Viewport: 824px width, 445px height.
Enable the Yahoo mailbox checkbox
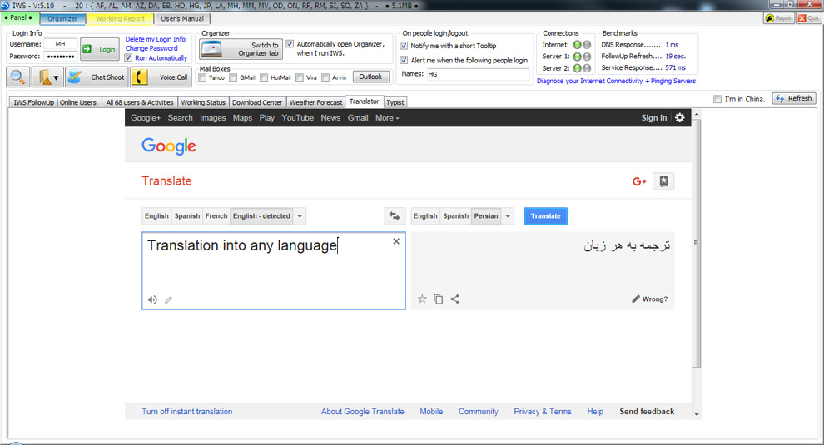tap(202, 77)
